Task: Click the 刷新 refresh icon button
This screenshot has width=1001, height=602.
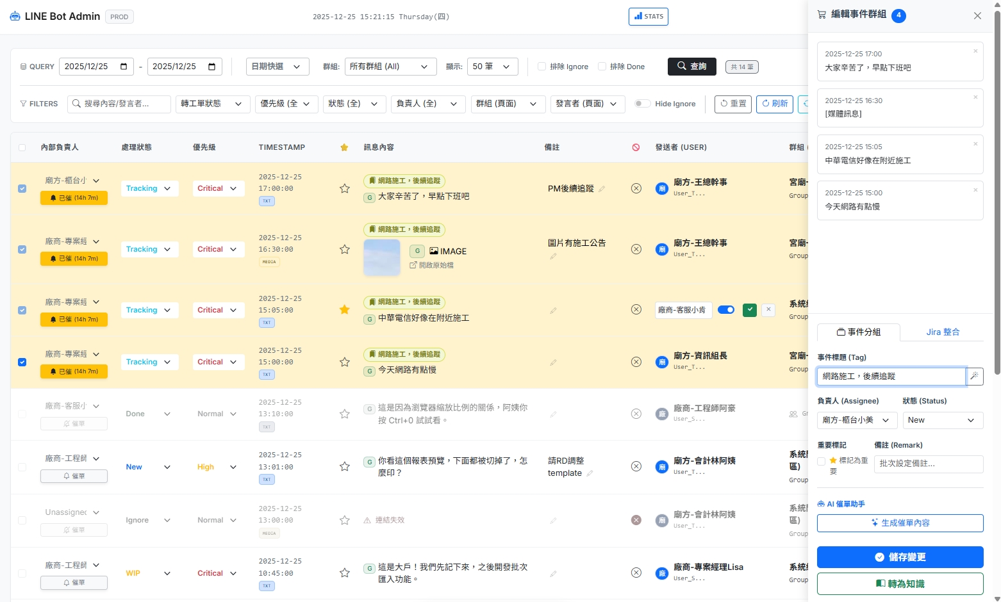Action: pyautogui.click(x=774, y=104)
